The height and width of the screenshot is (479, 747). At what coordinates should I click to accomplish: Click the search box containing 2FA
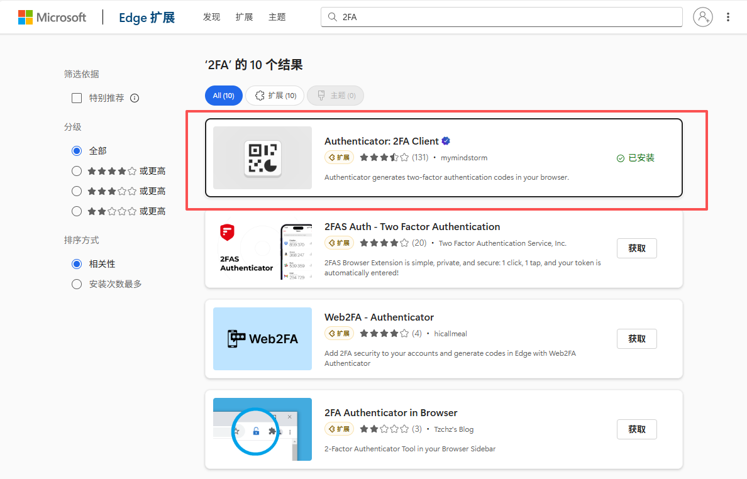tap(503, 17)
